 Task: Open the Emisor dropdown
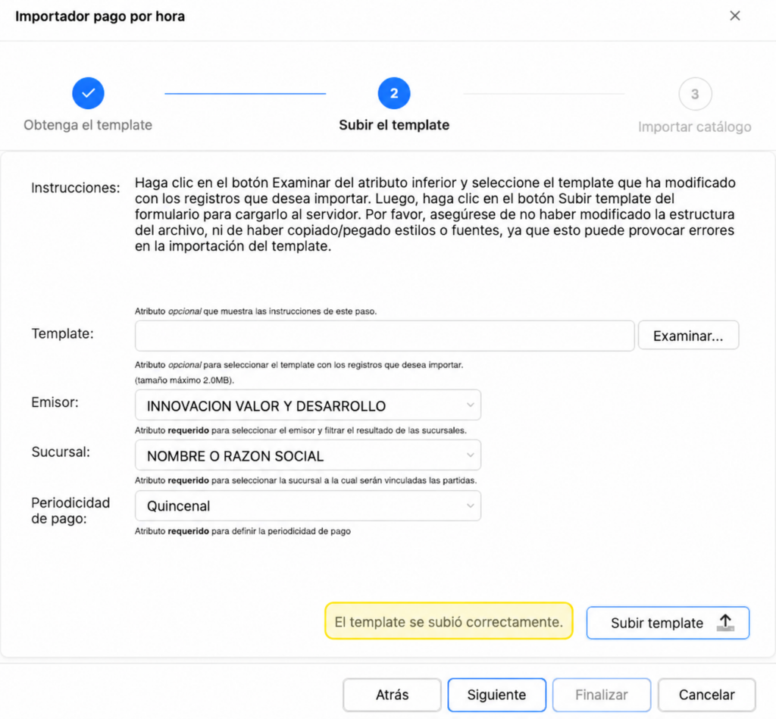tap(308, 405)
